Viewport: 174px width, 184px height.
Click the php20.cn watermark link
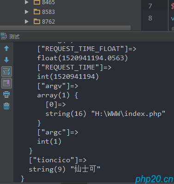[x=154, y=179]
